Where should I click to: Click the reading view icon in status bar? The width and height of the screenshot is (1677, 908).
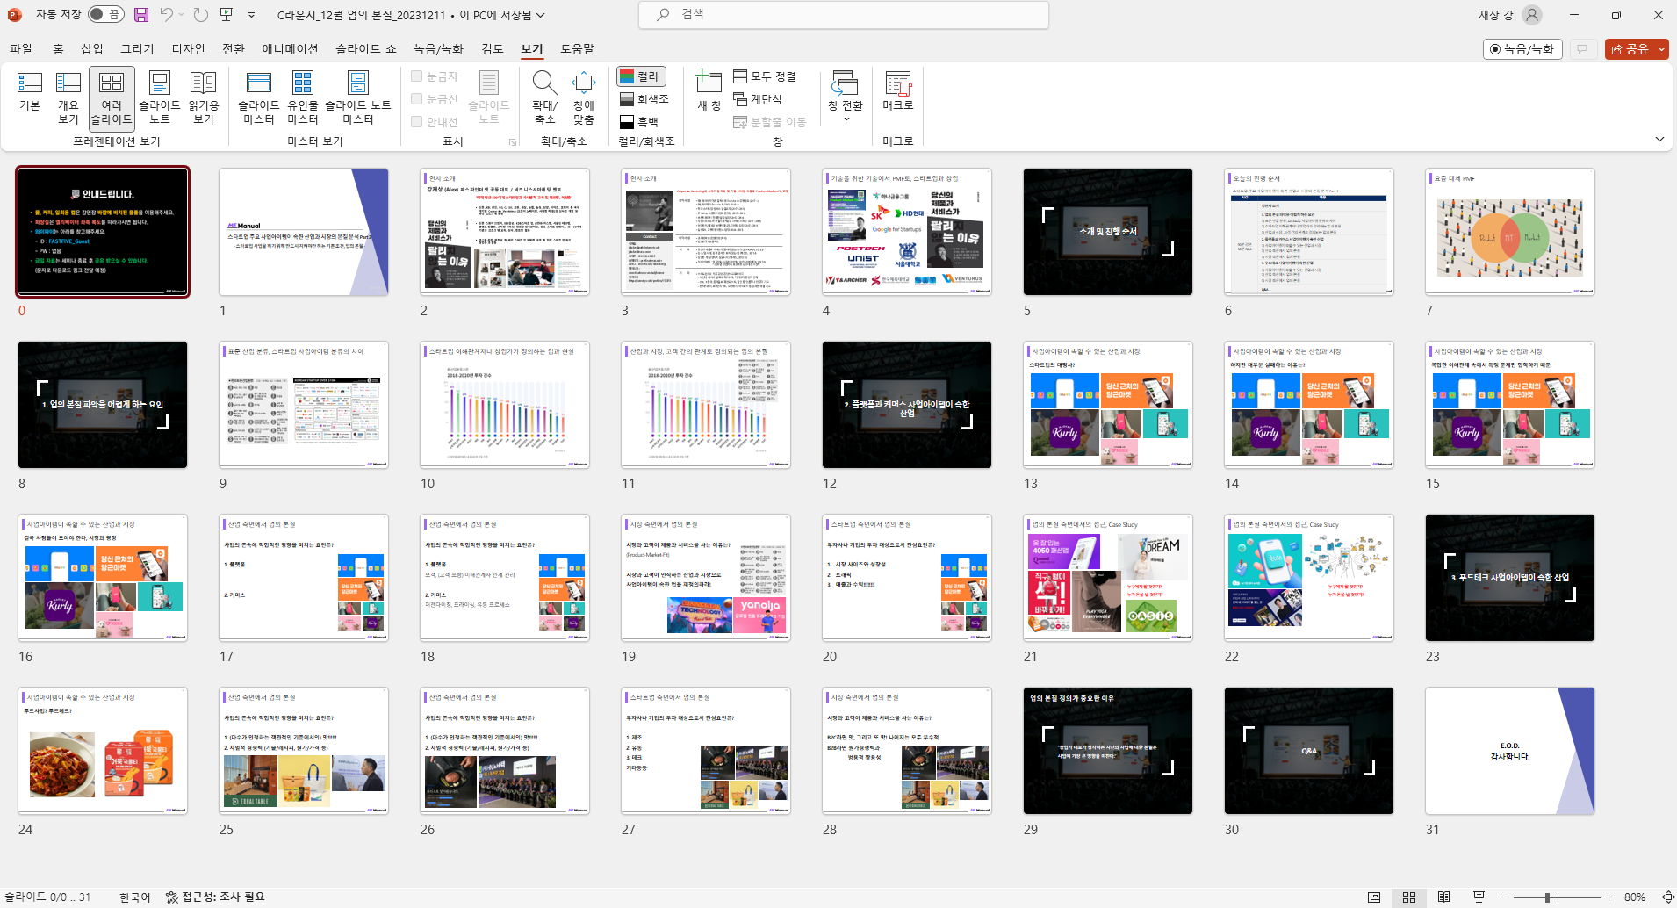pos(1444,897)
